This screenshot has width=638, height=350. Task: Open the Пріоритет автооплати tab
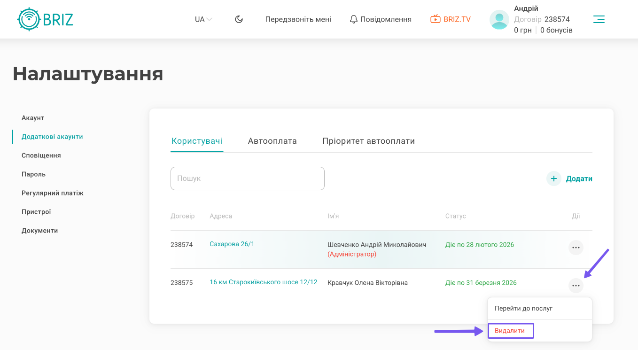click(368, 141)
